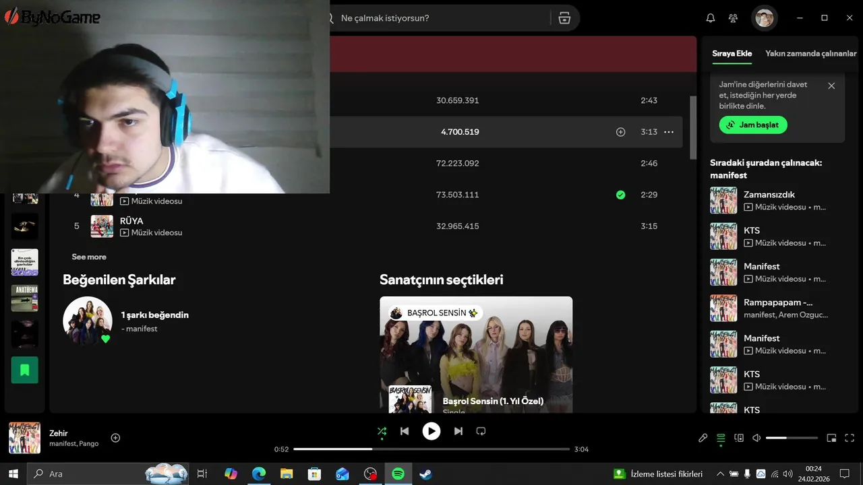Toggle repeat mode

click(481, 431)
